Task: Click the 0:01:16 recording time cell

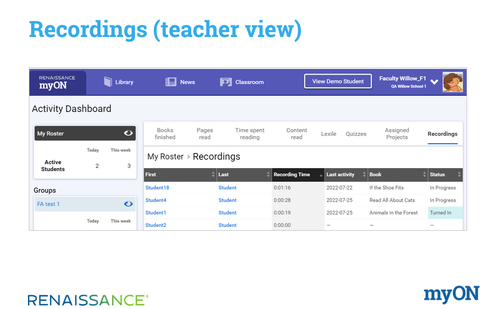Action: point(298,187)
